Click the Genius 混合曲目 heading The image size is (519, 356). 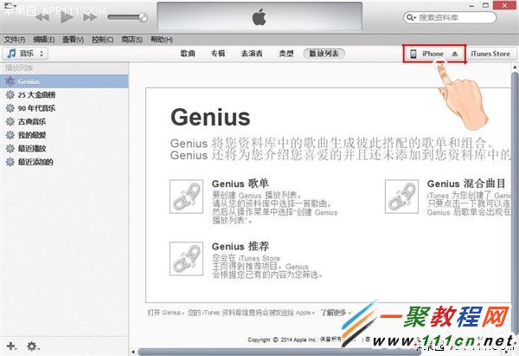pyautogui.click(x=466, y=184)
